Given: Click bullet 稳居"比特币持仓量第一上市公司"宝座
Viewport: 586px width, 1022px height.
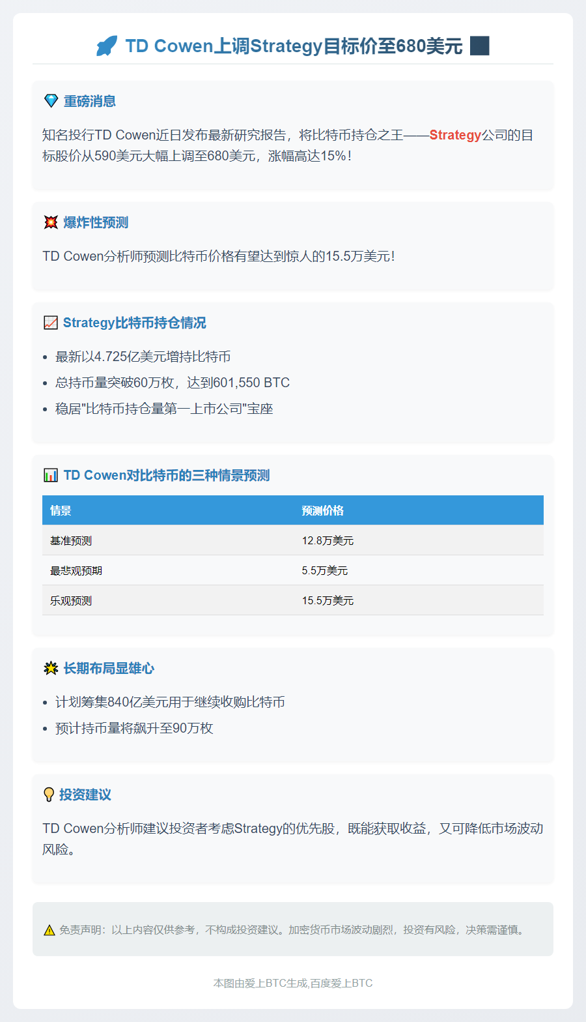Looking at the screenshot, I should pyautogui.click(x=164, y=409).
